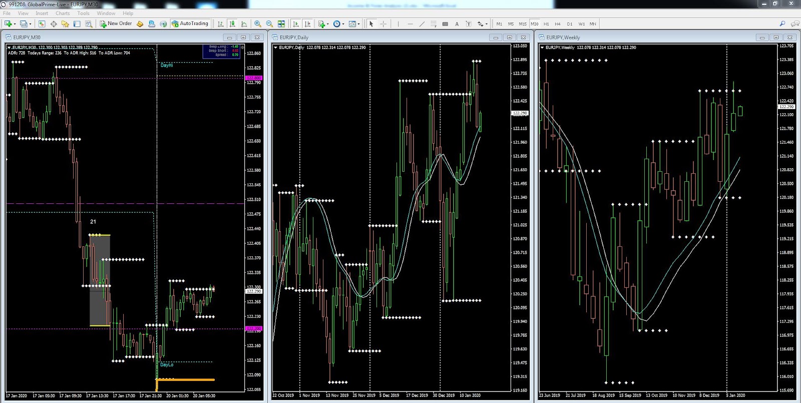The width and height of the screenshot is (801, 403).
Task: Tile the chart windows
Action: click(x=281, y=24)
